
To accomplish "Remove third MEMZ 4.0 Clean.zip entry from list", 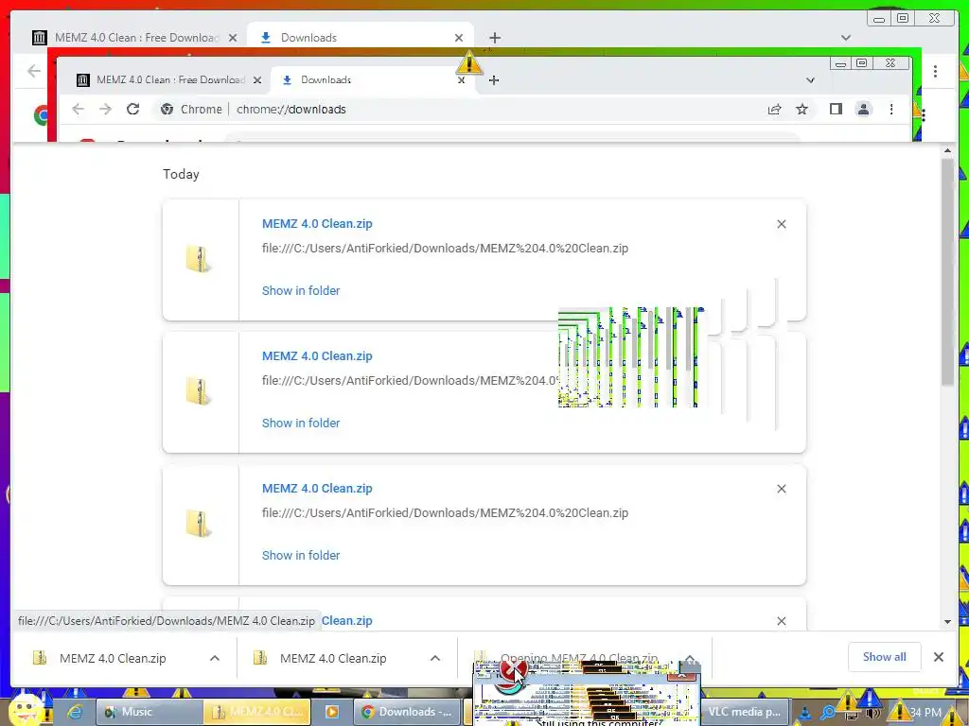I will pos(782,489).
